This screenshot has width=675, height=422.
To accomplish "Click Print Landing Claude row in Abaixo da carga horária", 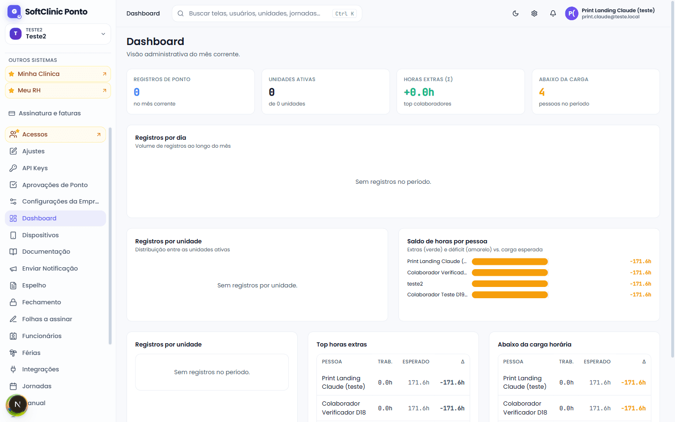I will (x=575, y=383).
